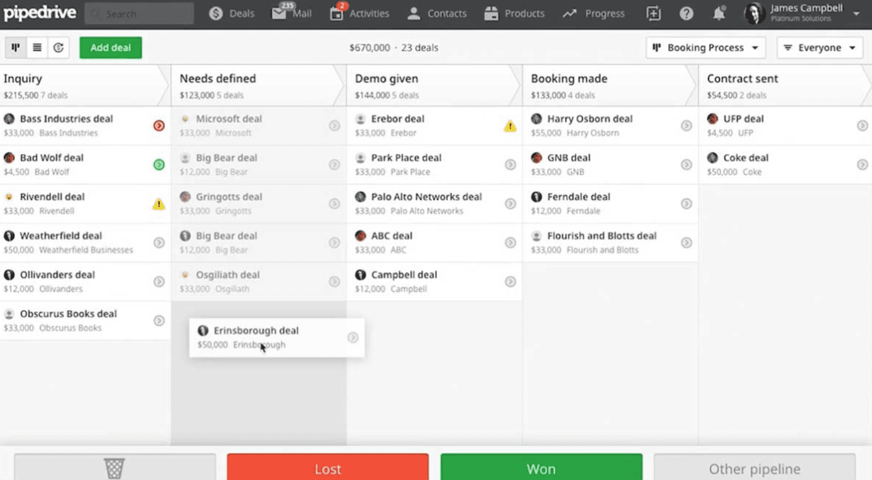Open the Mail menu
This screenshot has height=480, width=872.
pyautogui.click(x=292, y=14)
